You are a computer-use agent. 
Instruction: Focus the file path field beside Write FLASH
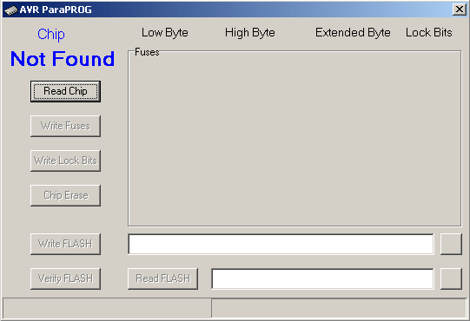281,245
